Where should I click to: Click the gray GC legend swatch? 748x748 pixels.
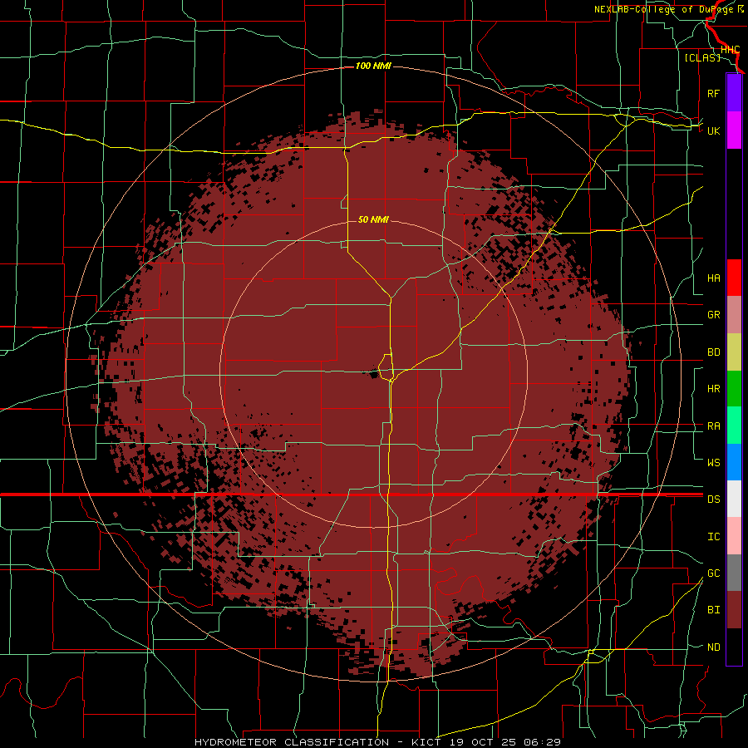(x=734, y=573)
